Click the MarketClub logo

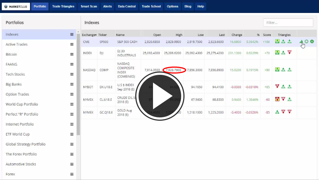[16, 7]
